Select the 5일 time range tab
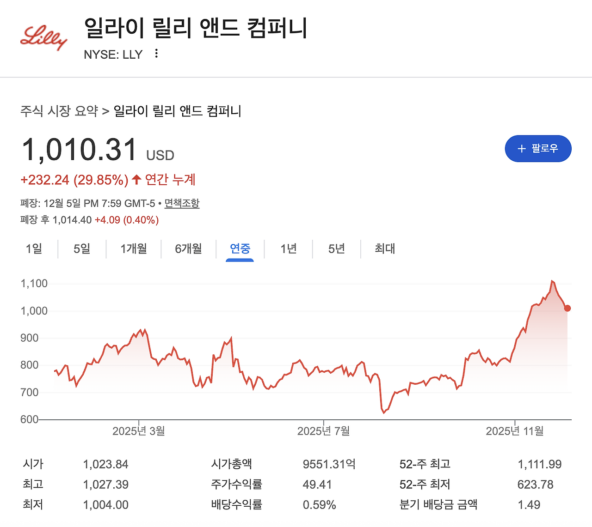The image size is (592, 527). click(82, 249)
